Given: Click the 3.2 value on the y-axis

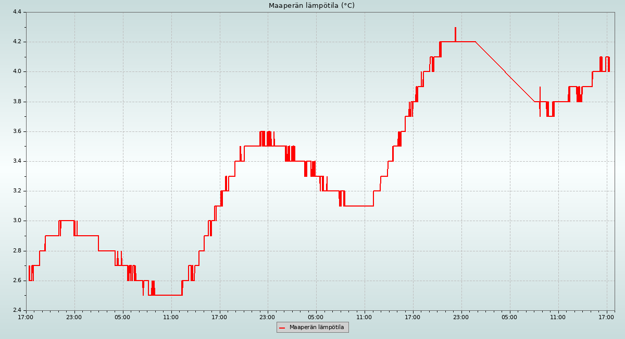Looking at the screenshot, I should [16, 191].
